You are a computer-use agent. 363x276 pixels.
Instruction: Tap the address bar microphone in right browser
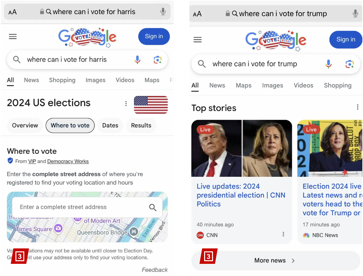pyautogui.click(x=355, y=13)
